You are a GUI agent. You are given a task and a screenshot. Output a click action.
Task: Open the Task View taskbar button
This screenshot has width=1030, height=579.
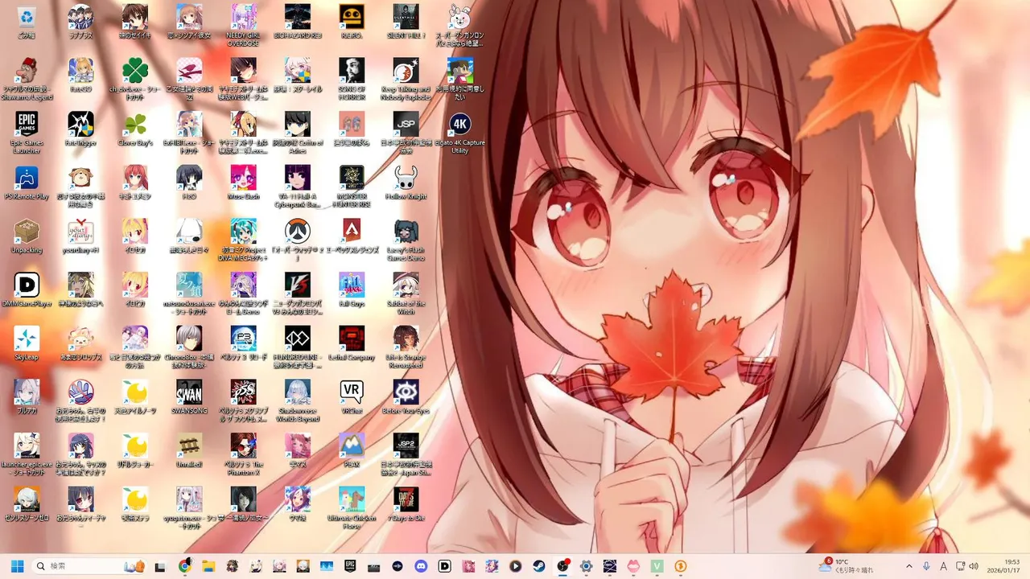[160, 566]
